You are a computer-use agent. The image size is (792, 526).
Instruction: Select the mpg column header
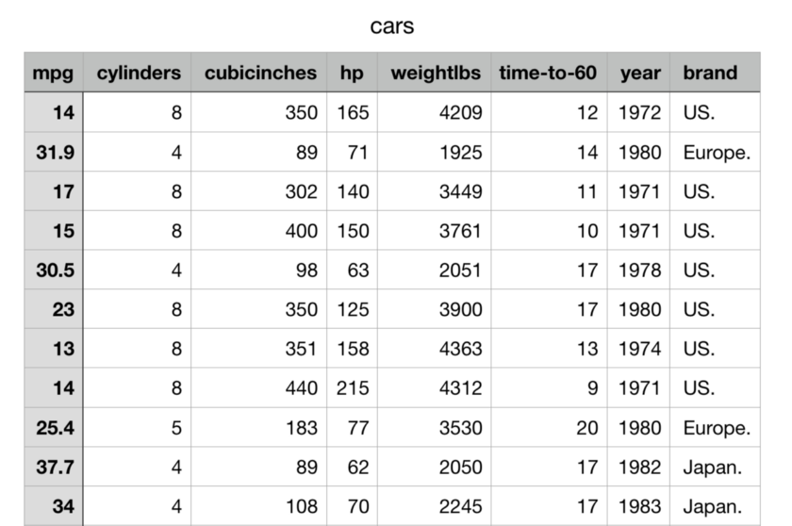pos(54,74)
